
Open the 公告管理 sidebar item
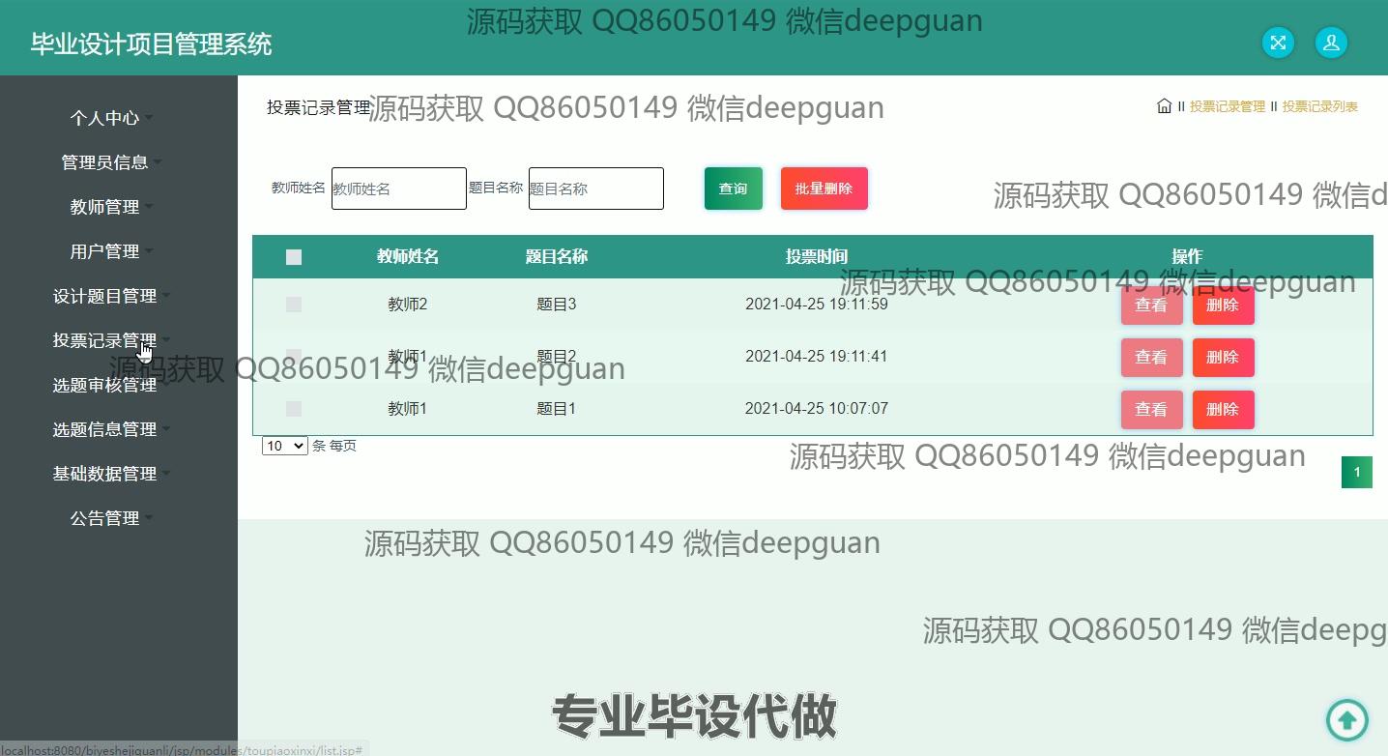tap(105, 518)
